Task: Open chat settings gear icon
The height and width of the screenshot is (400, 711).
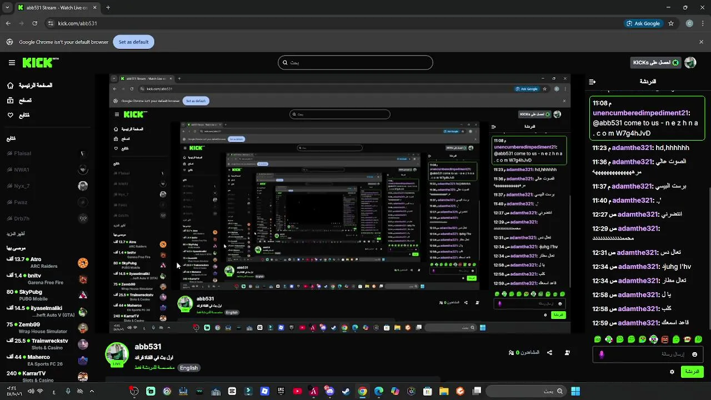Action: 672,372
